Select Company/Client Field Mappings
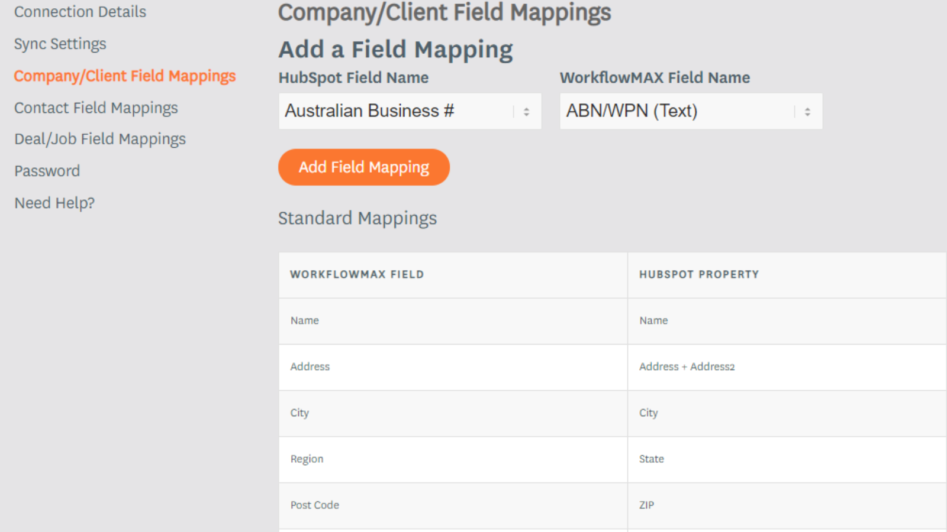The image size is (947, 532). click(125, 76)
